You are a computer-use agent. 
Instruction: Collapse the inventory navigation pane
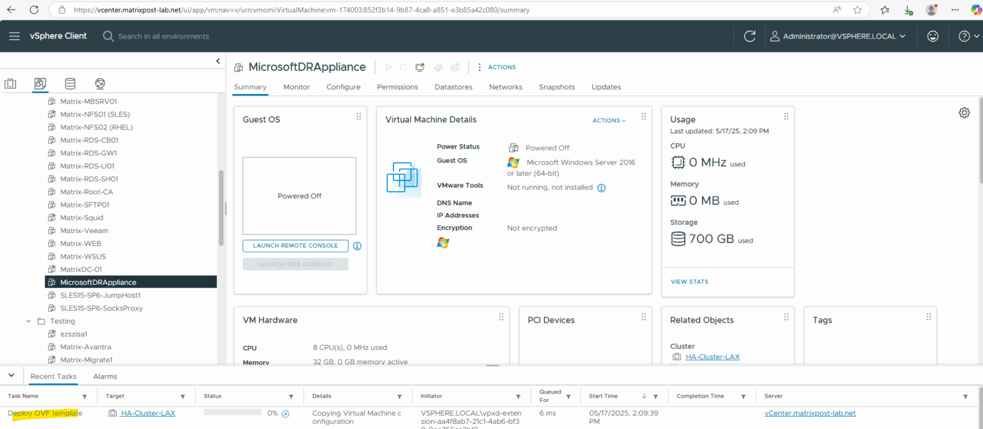[218, 61]
